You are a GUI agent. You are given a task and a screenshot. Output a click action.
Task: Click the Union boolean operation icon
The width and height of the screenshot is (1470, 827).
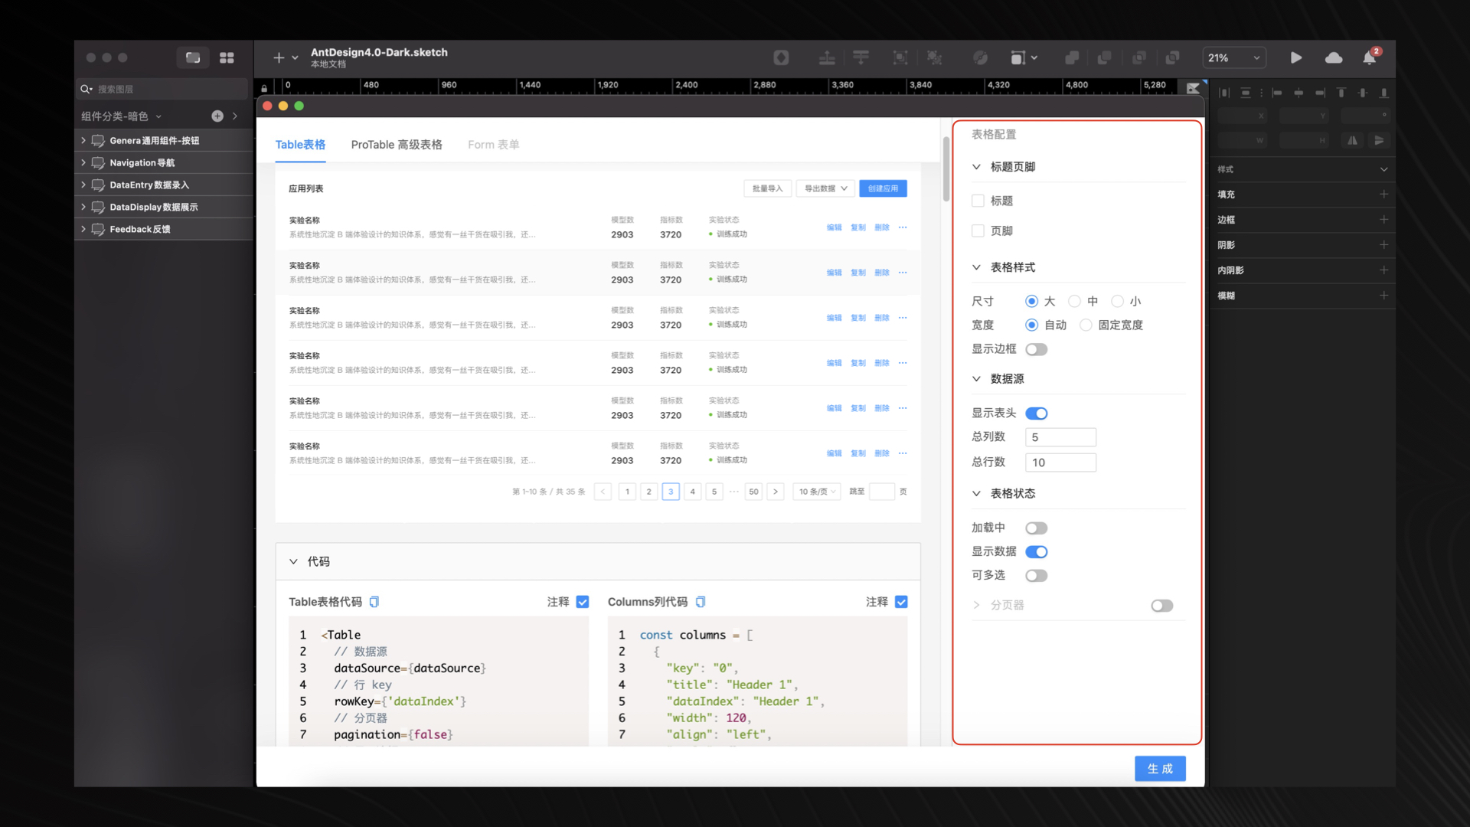tap(1072, 58)
